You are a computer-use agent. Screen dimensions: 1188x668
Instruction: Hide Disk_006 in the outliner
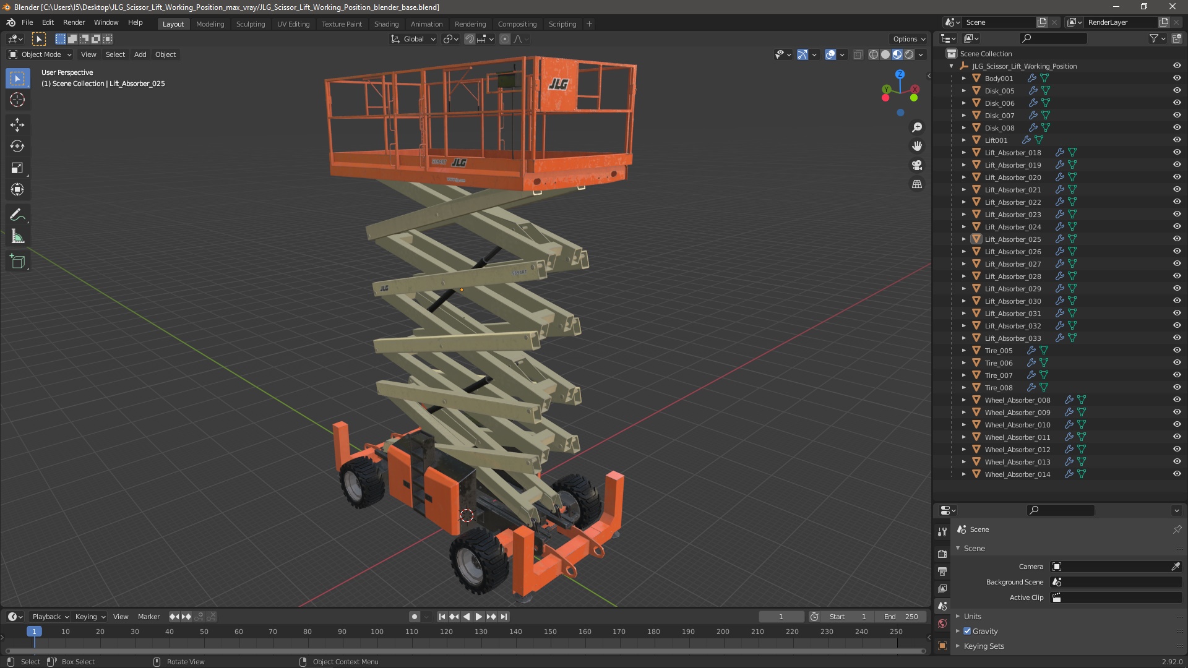pos(1177,103)
